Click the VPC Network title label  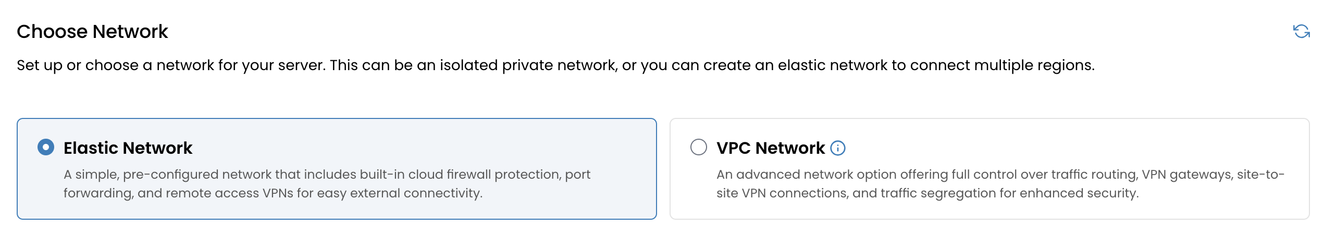tap(770, 148)
